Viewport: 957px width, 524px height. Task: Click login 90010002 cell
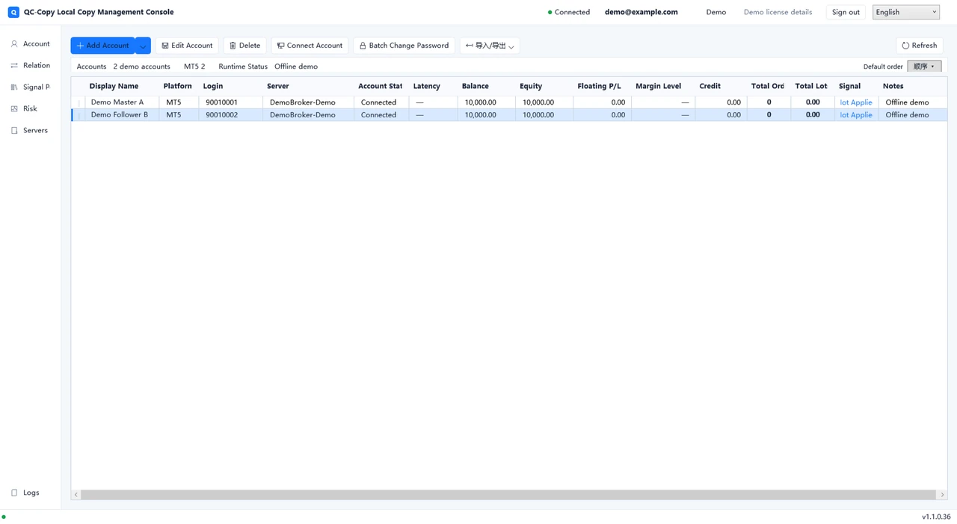click(222, 115)
